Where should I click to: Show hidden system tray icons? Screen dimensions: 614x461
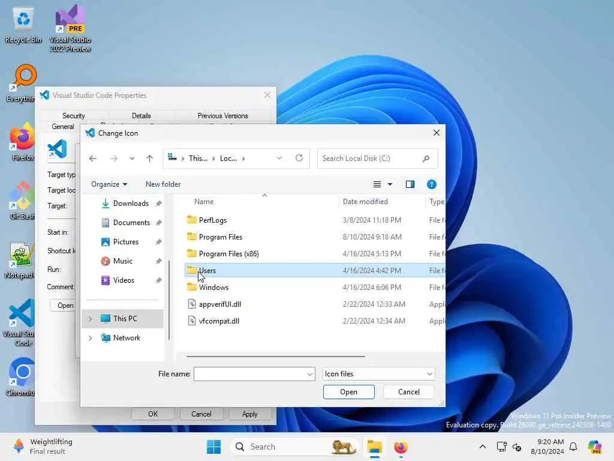point(483,447)
